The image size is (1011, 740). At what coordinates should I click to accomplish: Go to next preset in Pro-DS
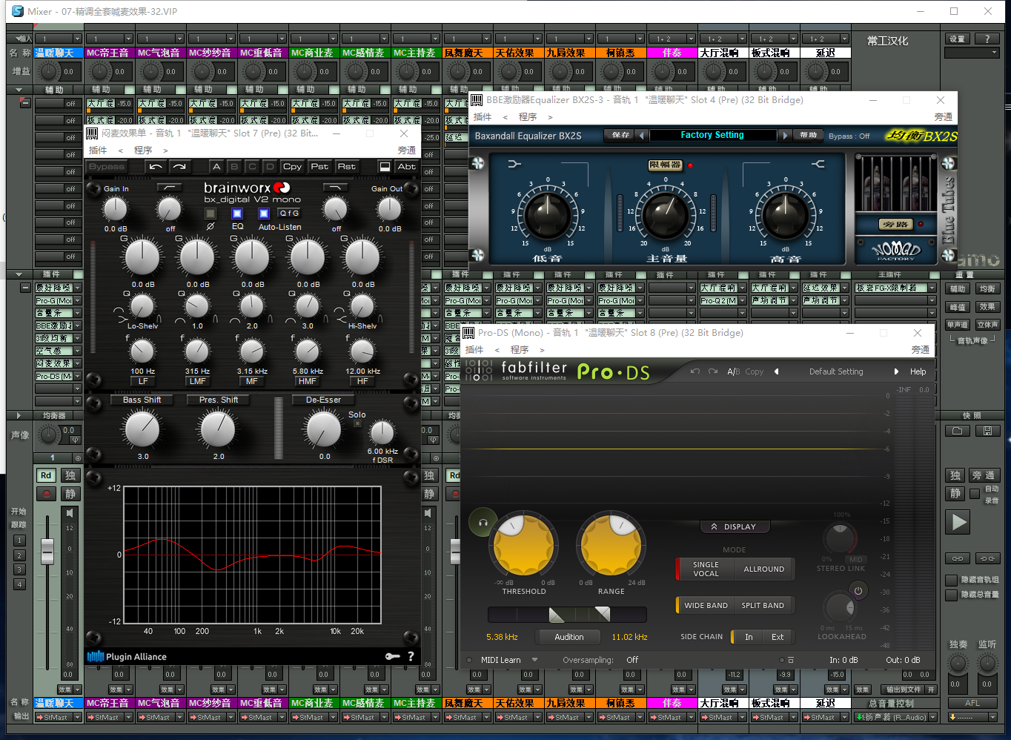pos(896,371)
